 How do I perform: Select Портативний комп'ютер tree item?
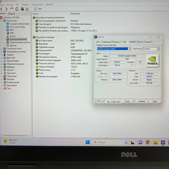pos(18,42)
